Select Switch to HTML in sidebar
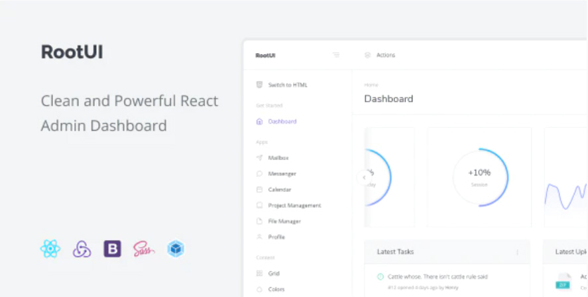Image resolution: width=588 pixels, height=297 pixels. tap(288, 85)
